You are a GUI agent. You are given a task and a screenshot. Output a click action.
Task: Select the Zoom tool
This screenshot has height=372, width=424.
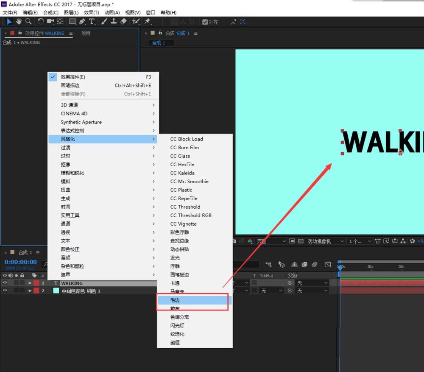[28, 22]
